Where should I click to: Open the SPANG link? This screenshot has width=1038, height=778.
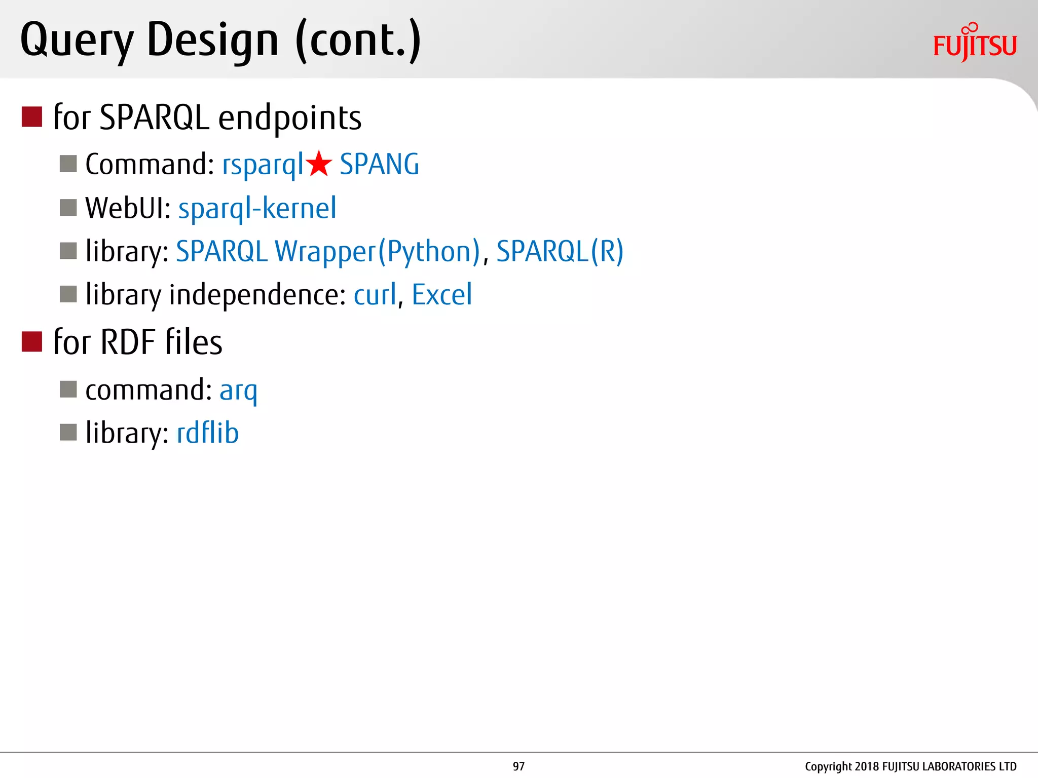tap(379, 165)
